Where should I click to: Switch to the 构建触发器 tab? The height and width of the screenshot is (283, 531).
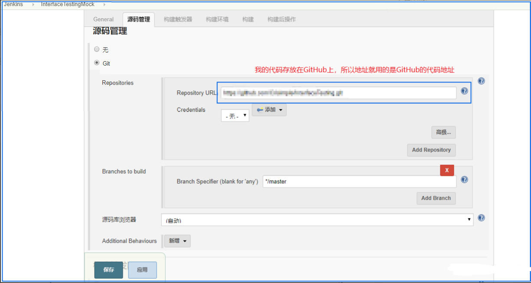(178, 19)
